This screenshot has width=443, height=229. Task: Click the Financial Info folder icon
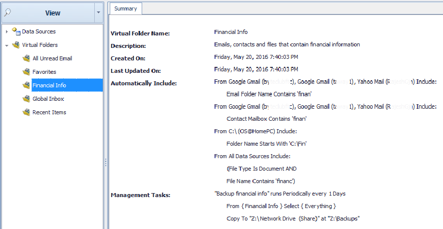click(26, 85)
